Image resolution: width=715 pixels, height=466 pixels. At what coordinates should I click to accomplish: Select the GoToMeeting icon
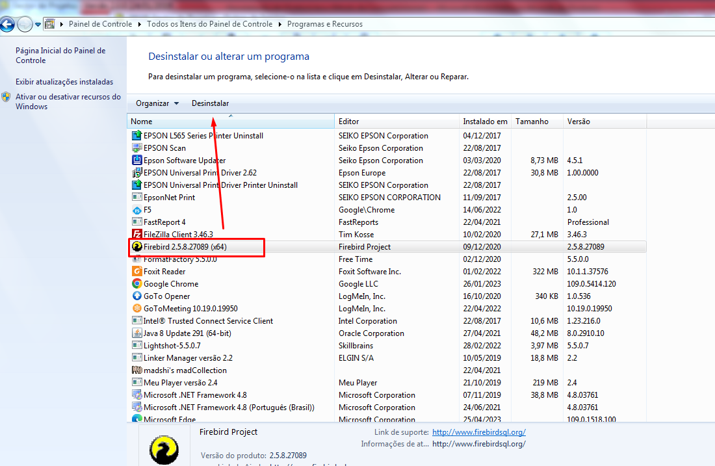(x=136, y=308)
